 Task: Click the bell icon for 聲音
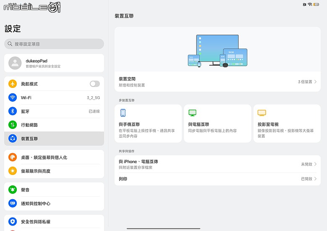pyautogui.click(x=13, y=190)
